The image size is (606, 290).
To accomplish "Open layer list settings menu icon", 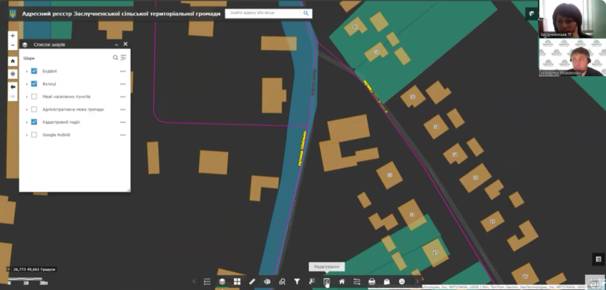I will click(x=124, y=58).
